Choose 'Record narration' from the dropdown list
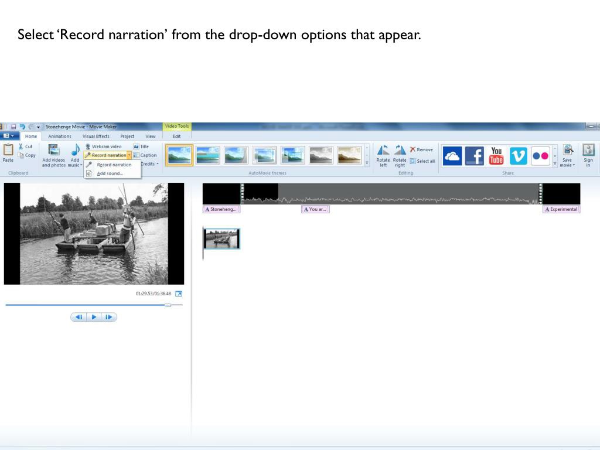The image size is (600, 450). [x=112, y=165]
